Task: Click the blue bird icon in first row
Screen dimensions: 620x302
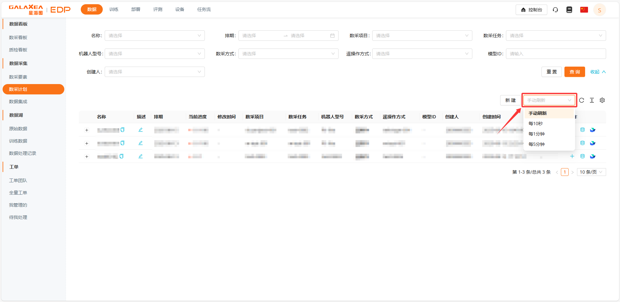Action: coord(593,130)
